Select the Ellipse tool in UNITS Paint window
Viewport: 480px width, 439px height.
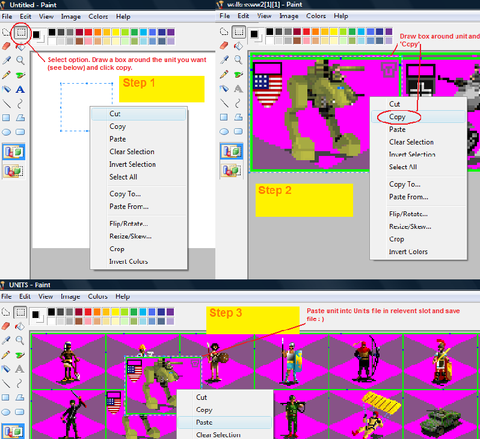pyautogui.click(x=7, y=412)
